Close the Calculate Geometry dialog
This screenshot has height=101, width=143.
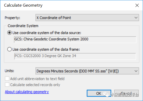[137, 5]
